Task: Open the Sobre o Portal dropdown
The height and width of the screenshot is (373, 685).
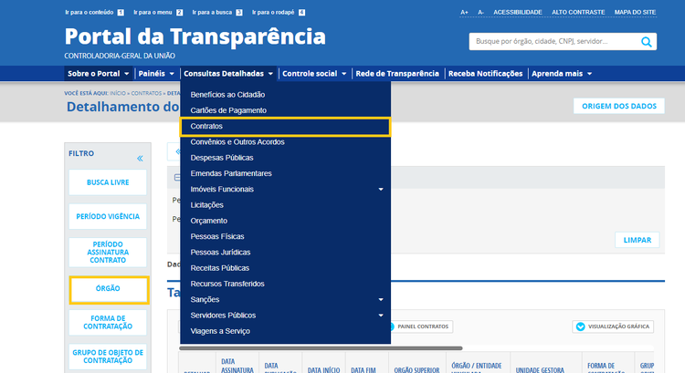Action: point(99,74)
